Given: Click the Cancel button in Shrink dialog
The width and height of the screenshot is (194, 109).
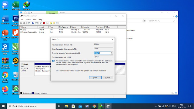Looking at the screenshot, I should [x=108, y=78].
